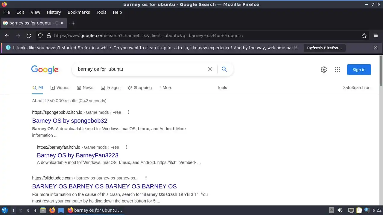Click the SafeSearch on link

[357, 88]
